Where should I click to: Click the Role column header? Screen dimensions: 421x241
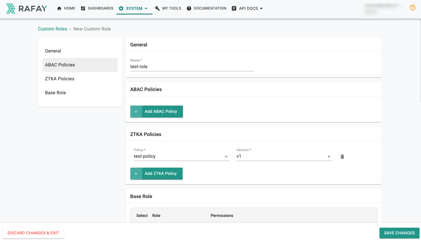(156, 215)
